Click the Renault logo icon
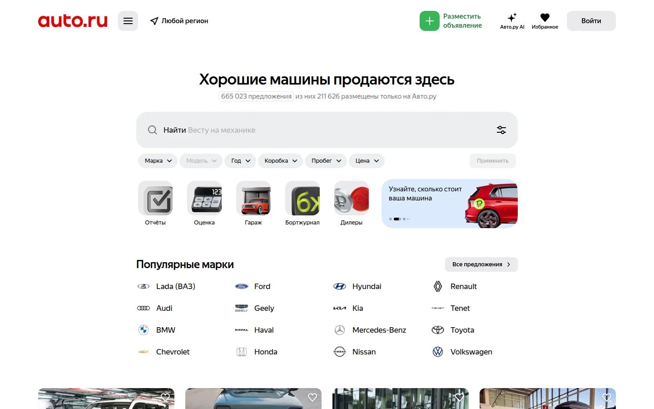Screen dimensions: 654x409 438,286
